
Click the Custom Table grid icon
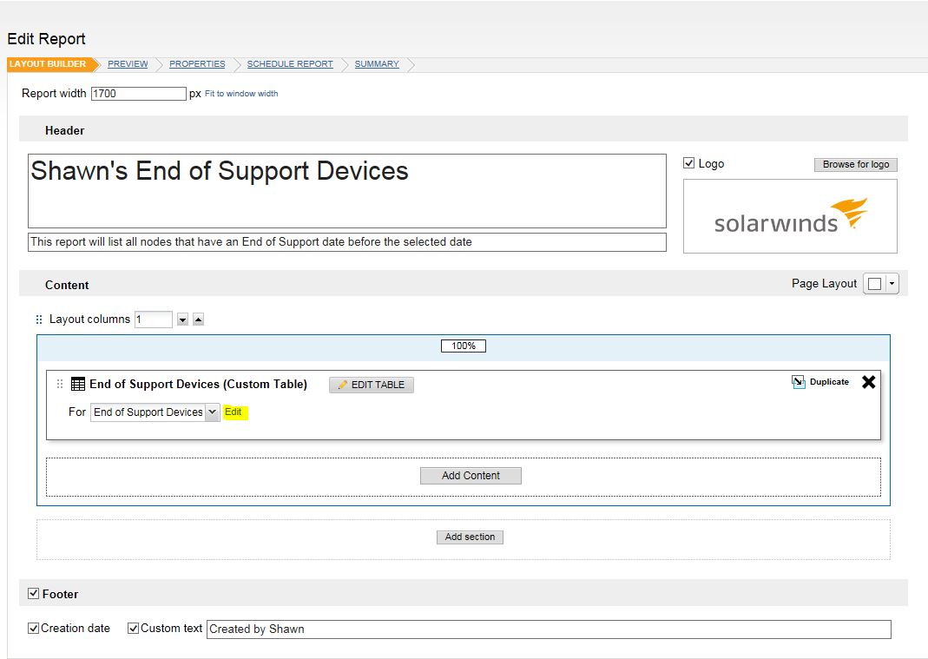point(78,385)
